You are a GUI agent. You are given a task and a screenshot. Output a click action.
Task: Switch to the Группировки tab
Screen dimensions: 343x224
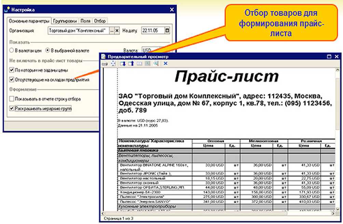[x=65, y=21]
